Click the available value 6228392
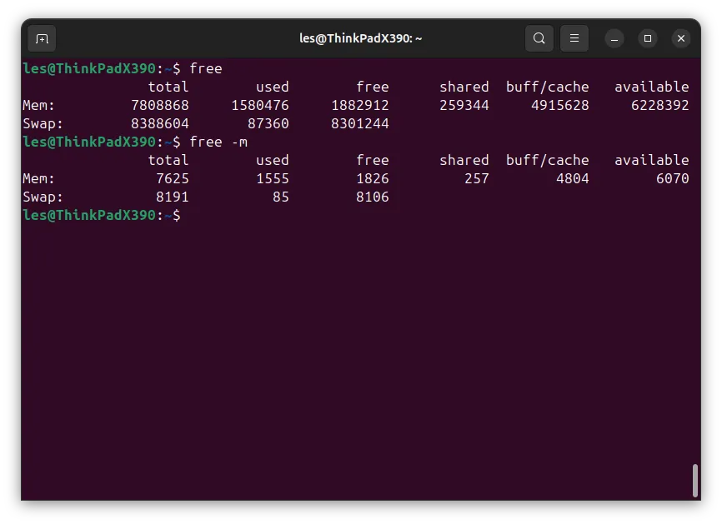Viewport: 722px width, 524px height. tap(659, 105)
